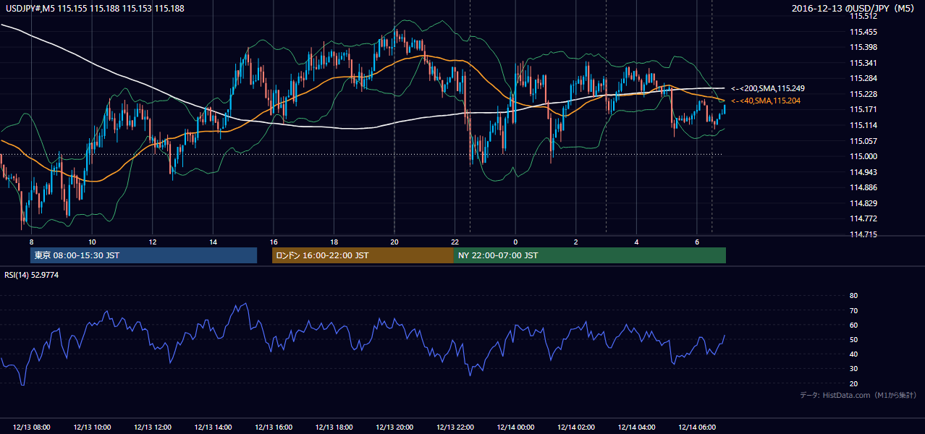Viewport: 925px width, 434px height.
Task: Click the Tokyo 08:00-15:30 JST session bar
Action: (x=143, y=255)
